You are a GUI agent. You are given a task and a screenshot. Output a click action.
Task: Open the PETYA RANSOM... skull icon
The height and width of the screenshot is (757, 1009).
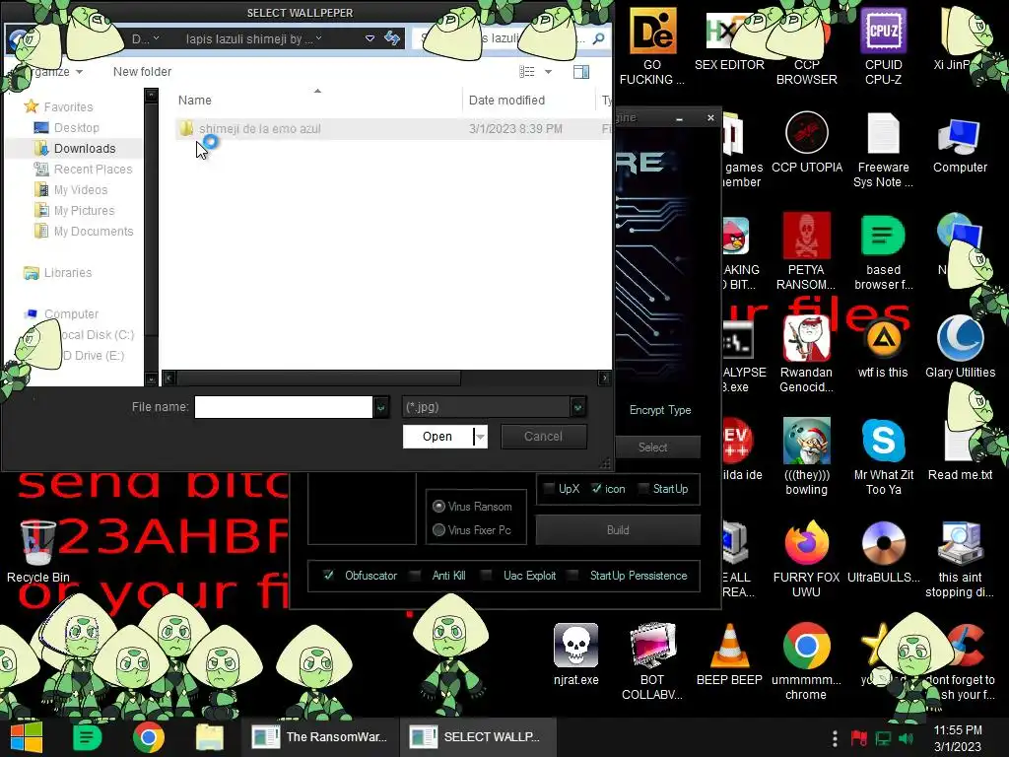(806, 236)
